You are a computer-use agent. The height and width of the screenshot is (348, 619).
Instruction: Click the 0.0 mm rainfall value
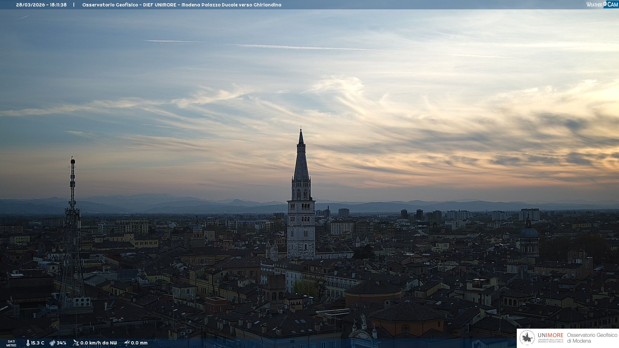[139, 343]
